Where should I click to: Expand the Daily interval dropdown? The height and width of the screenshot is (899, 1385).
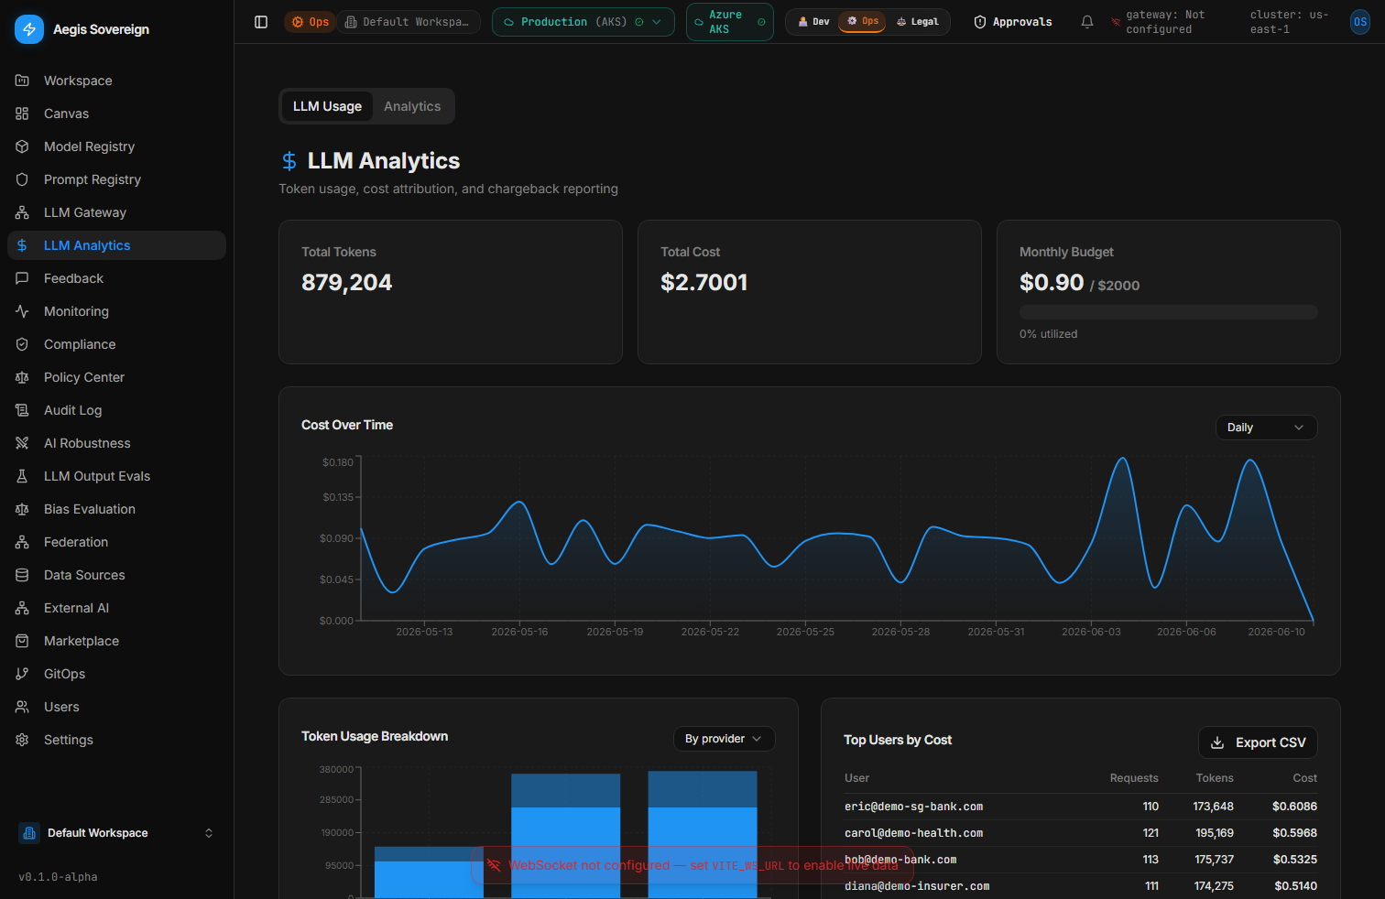click(1267, 428)
